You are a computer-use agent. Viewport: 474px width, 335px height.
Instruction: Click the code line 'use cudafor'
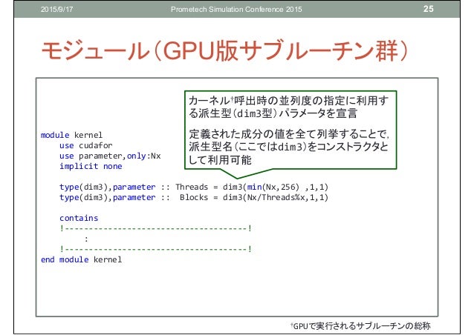86,145
